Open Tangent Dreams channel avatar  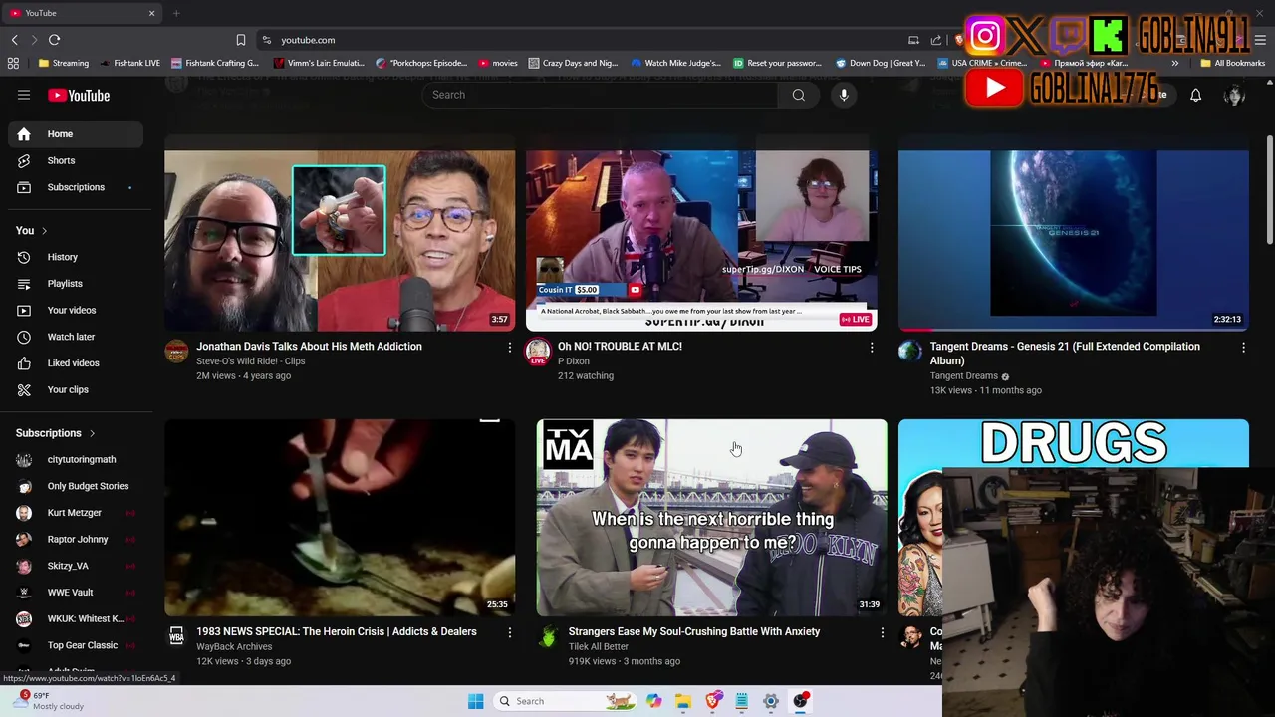point(910,351)
